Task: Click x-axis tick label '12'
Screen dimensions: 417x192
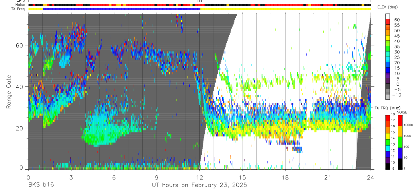Action: click(200, 177)
